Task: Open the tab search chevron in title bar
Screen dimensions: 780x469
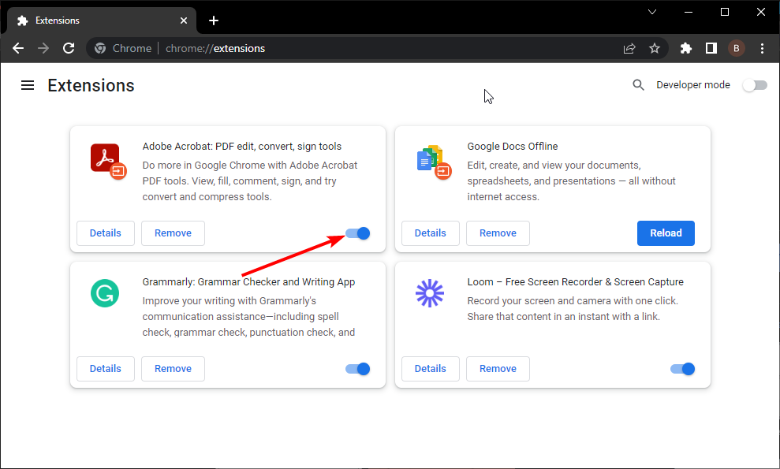Action: [652, 12]
